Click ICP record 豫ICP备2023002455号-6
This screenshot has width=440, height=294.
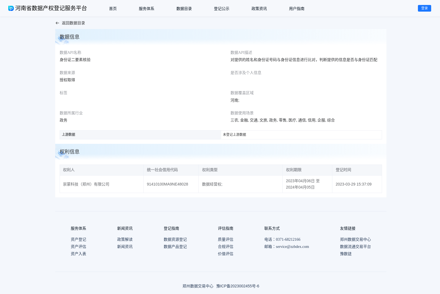pos(238,286)
